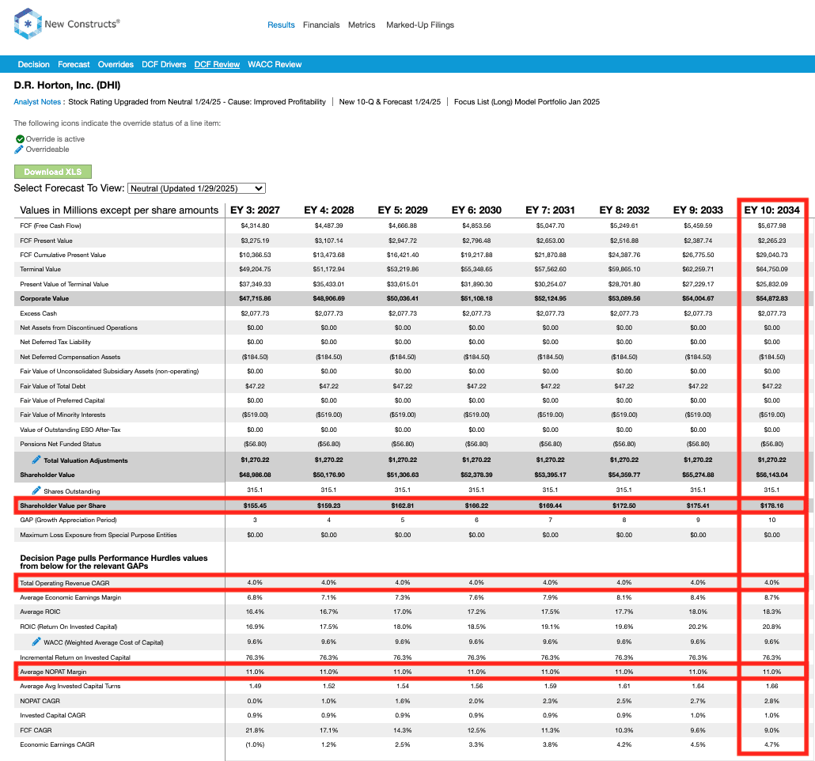Viewport: 815px width, 761px height.
Task: Open the WACC Review page
Action: [x=275, y=64]
